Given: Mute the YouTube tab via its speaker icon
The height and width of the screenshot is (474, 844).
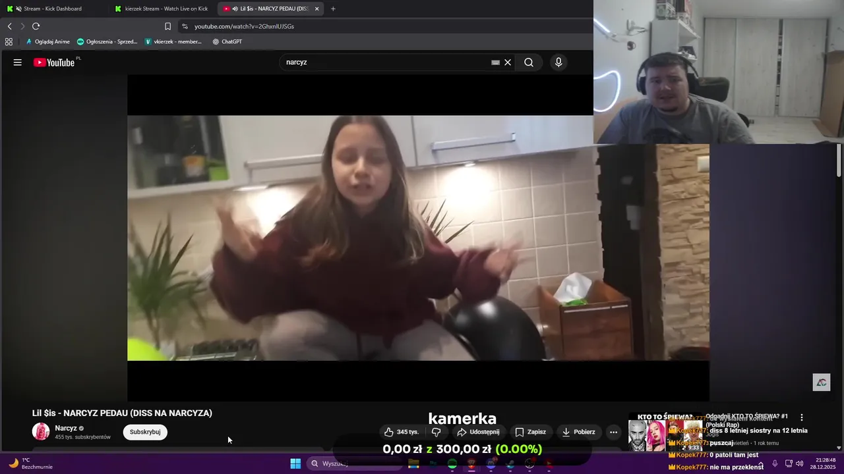Looking at the screenshot, I should (235, 9).
